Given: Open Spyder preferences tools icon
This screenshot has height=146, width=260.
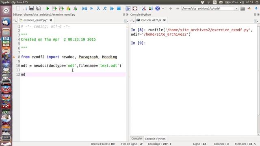Looking at the screenshot, I should pos(144,8).
